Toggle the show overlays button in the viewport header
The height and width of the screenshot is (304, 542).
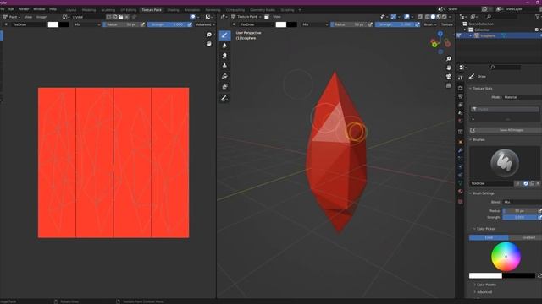[406, 17]
